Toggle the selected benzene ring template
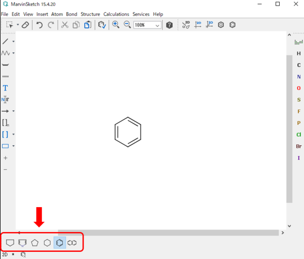Image resolution: width=304 pixels, height=259 pixels. tap(60, 243)
